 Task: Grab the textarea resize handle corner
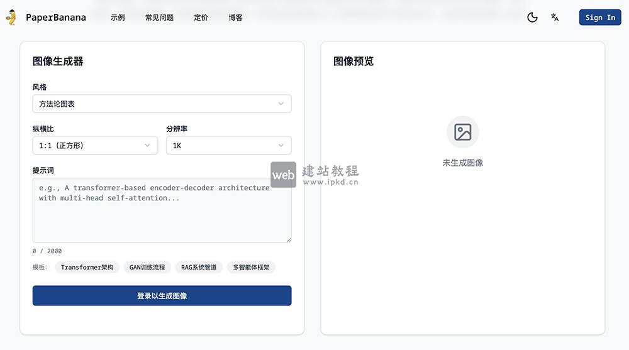(289, 240)
